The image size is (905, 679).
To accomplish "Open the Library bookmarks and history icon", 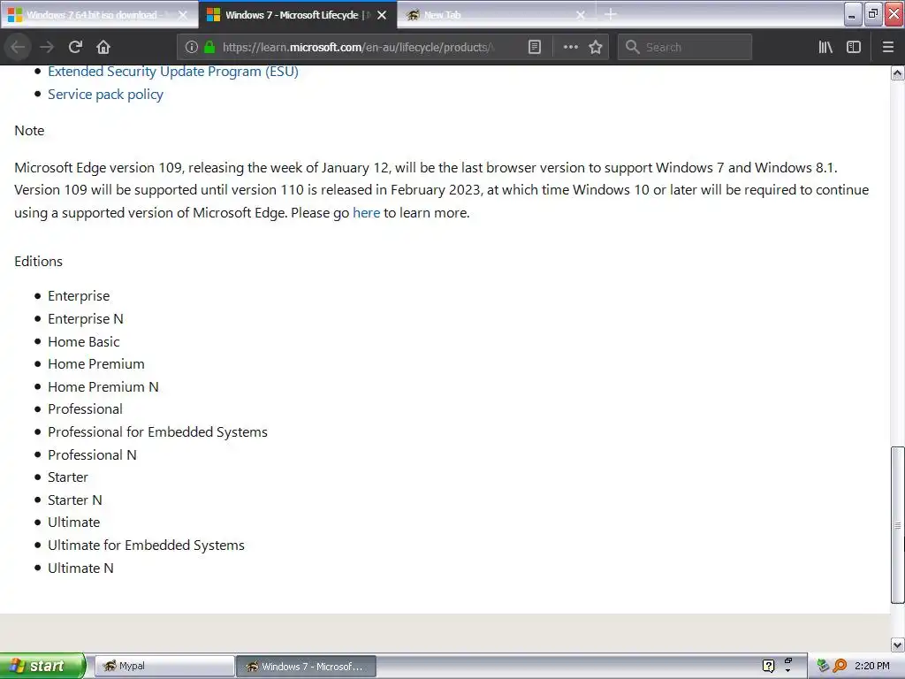I will pos(825,48).
